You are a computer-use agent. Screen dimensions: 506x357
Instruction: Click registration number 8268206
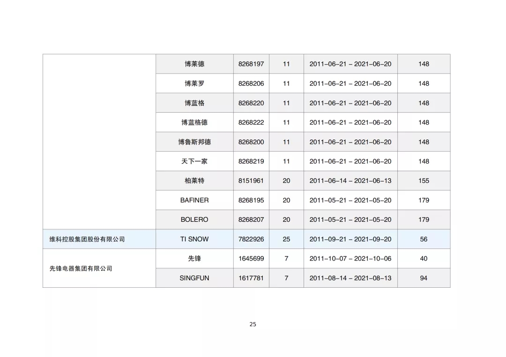251,83
